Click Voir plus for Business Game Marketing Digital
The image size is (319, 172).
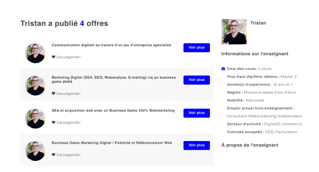pos(196,146)
